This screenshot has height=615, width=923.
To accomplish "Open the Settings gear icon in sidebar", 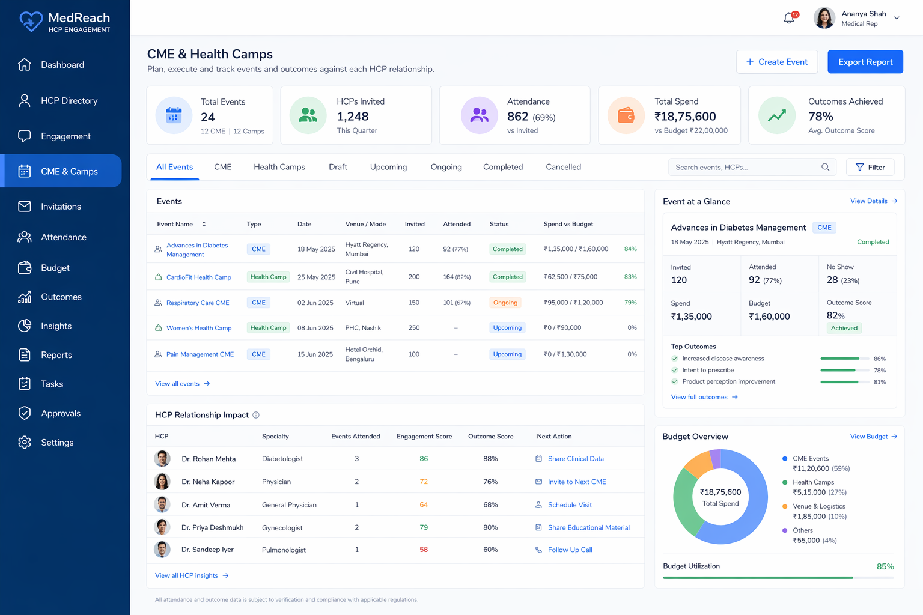I will (25, 443).
